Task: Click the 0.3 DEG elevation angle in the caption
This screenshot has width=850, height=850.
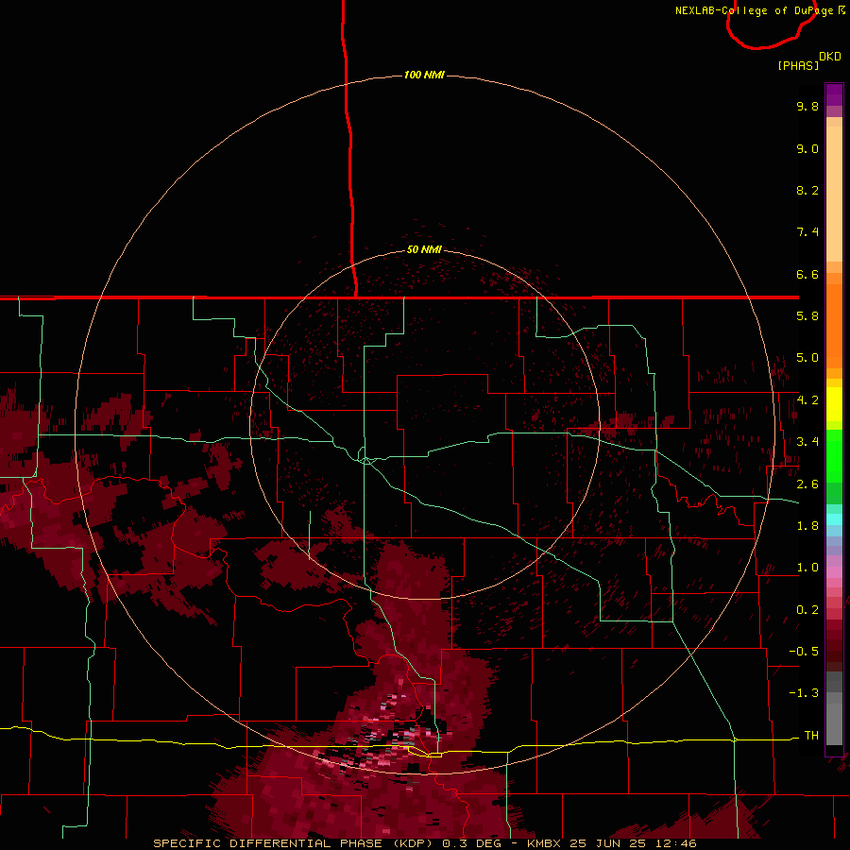Action: point(469,843)
